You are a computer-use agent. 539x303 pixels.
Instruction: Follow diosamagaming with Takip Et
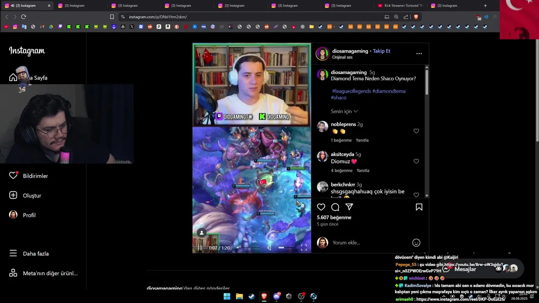382,51
